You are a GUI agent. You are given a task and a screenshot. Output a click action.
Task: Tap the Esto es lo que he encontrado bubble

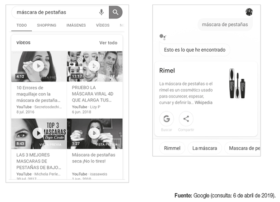pos(195,50)
